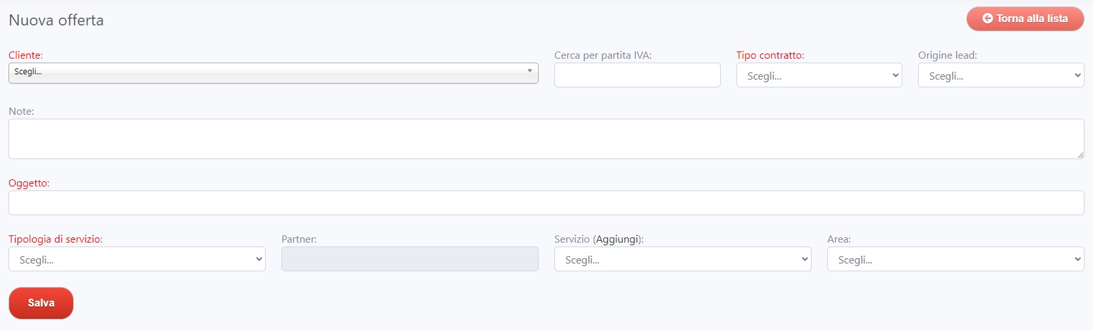The width and height of the screenshot is (1093, 330).
Task: Focus the Cerca per partita IVA field
Action: (x=637, y=75)
